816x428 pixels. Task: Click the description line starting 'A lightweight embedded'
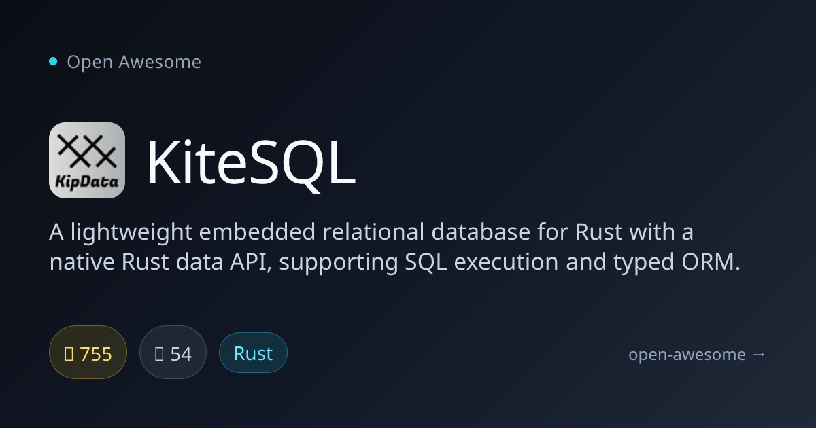coord(371,232)
